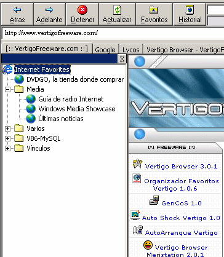Viewport: 224px width, 257px height.
Task: Click the globe icon beside Guía de radio Internet
Action: pyautogui.click(x=31, y=99)
